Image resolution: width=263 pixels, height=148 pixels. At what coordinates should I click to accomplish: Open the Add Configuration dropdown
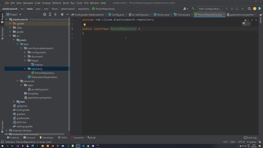pyautogui.click(x=210, y=9)
